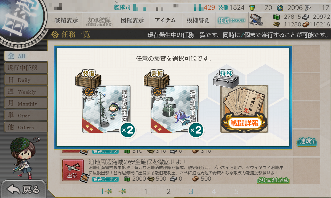Select the Type 22 surface radar reward card
The image size is (331, 198).
point(175,109)
